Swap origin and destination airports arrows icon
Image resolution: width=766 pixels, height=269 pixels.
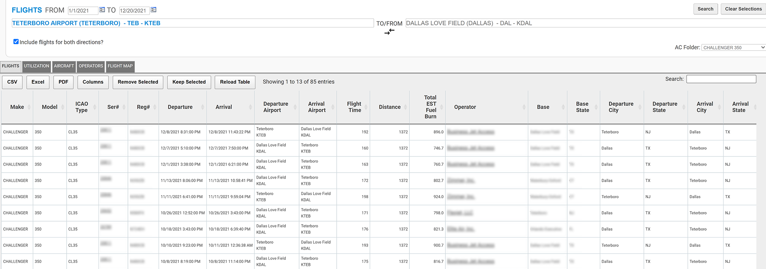[390, 32]
